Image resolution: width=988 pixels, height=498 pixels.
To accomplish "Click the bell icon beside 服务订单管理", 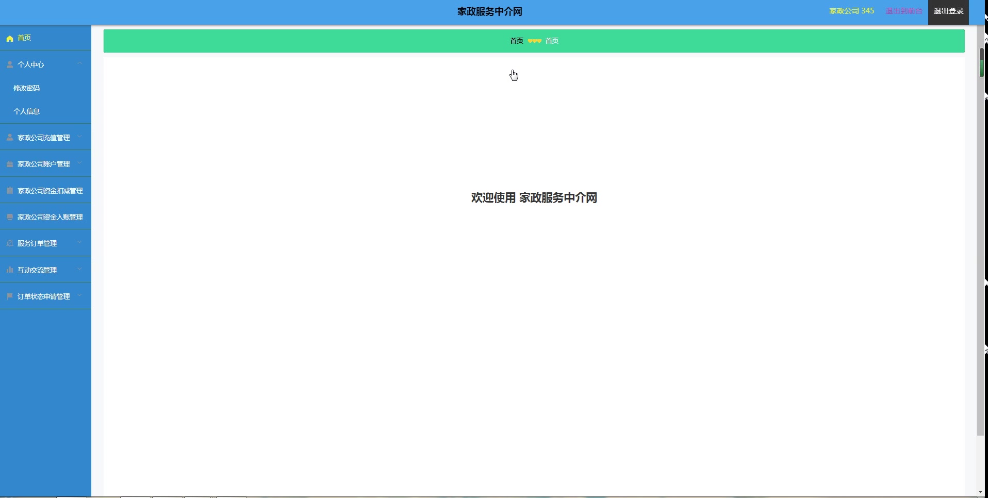I will (10, 243).
